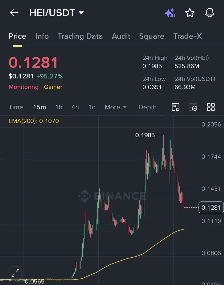
Task: Open the Square tab
Action: point(151,36)
